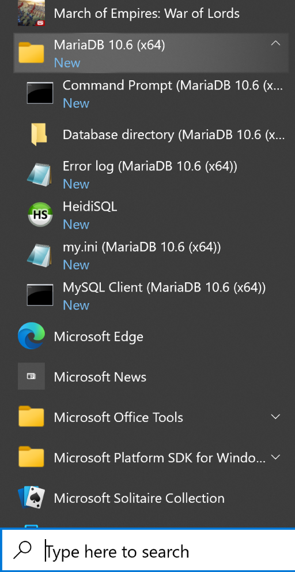The image size is (295, 572).
Task: Click the March of Empires game icon
Action: [31, 13]
